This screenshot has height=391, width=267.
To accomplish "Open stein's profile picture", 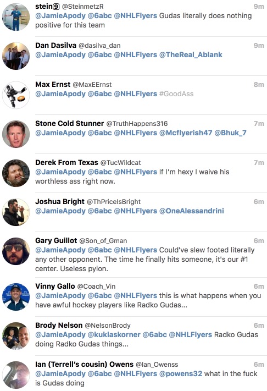I will click(16, 17).
